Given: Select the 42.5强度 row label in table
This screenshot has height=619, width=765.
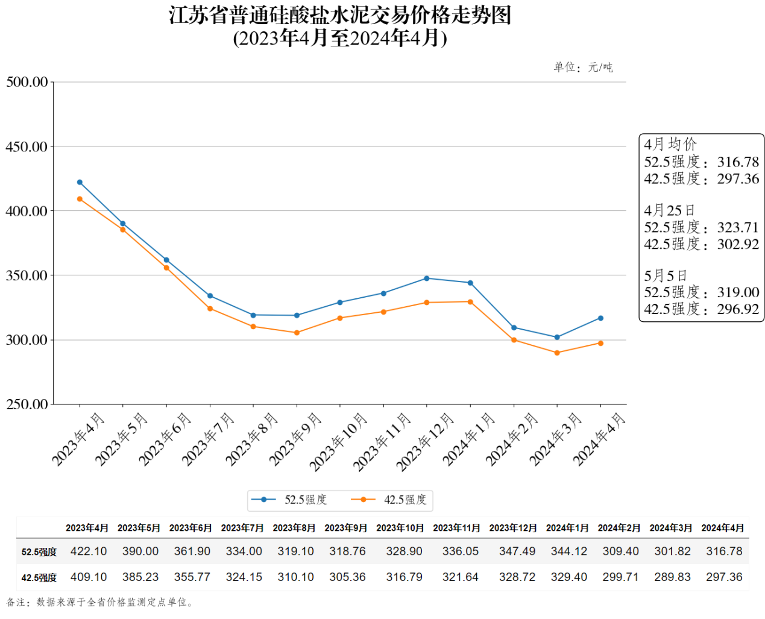Looking at the screenshot, I should click(39, 578).
